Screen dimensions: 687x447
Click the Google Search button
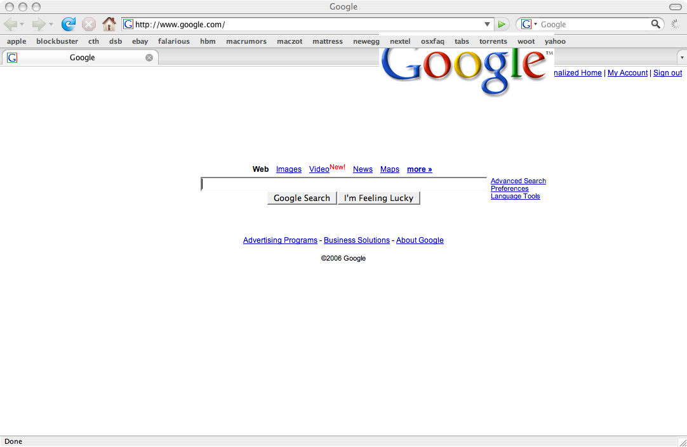tap(302, 198)
